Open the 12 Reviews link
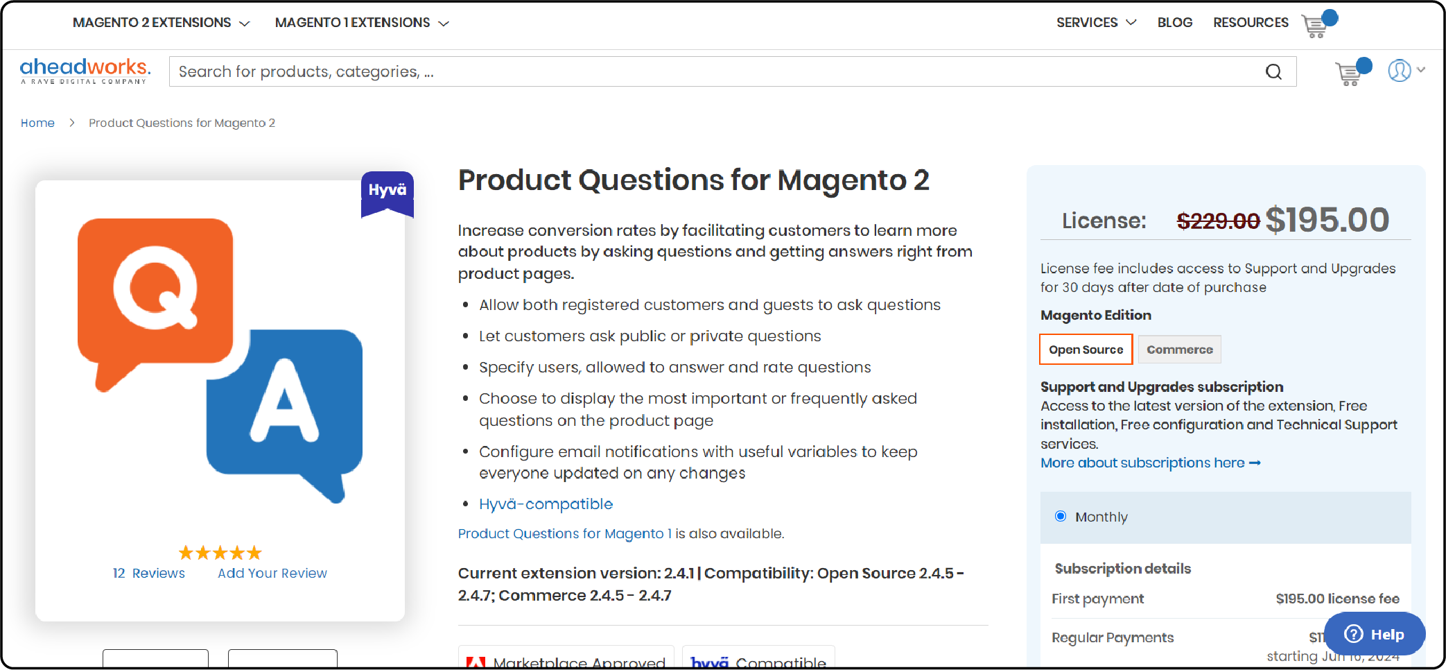This screenshot has height=670, width=1446. (148, 574)
